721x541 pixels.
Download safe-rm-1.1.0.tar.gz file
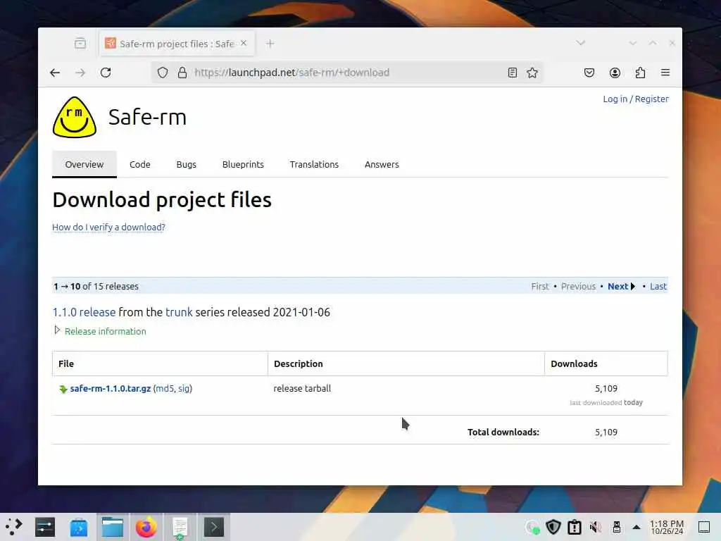tap(111, 388)
